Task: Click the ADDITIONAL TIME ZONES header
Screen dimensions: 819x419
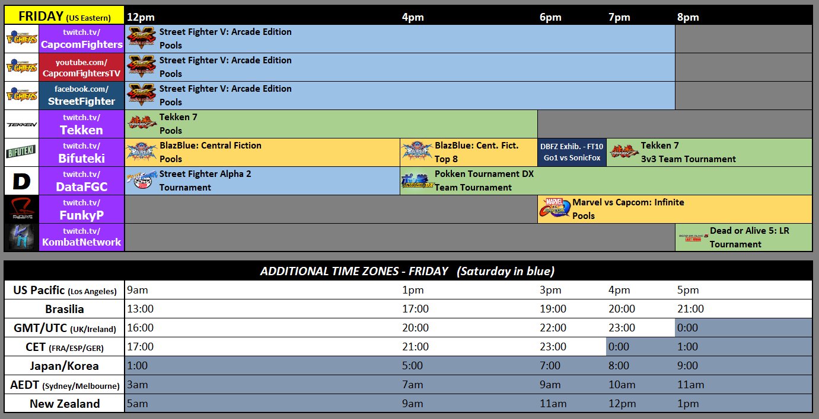Action: 409,271
